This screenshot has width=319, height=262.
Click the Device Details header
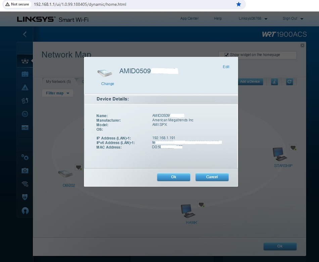click(x=113, y=99)
